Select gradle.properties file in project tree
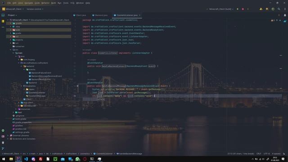 coord(22,122)
